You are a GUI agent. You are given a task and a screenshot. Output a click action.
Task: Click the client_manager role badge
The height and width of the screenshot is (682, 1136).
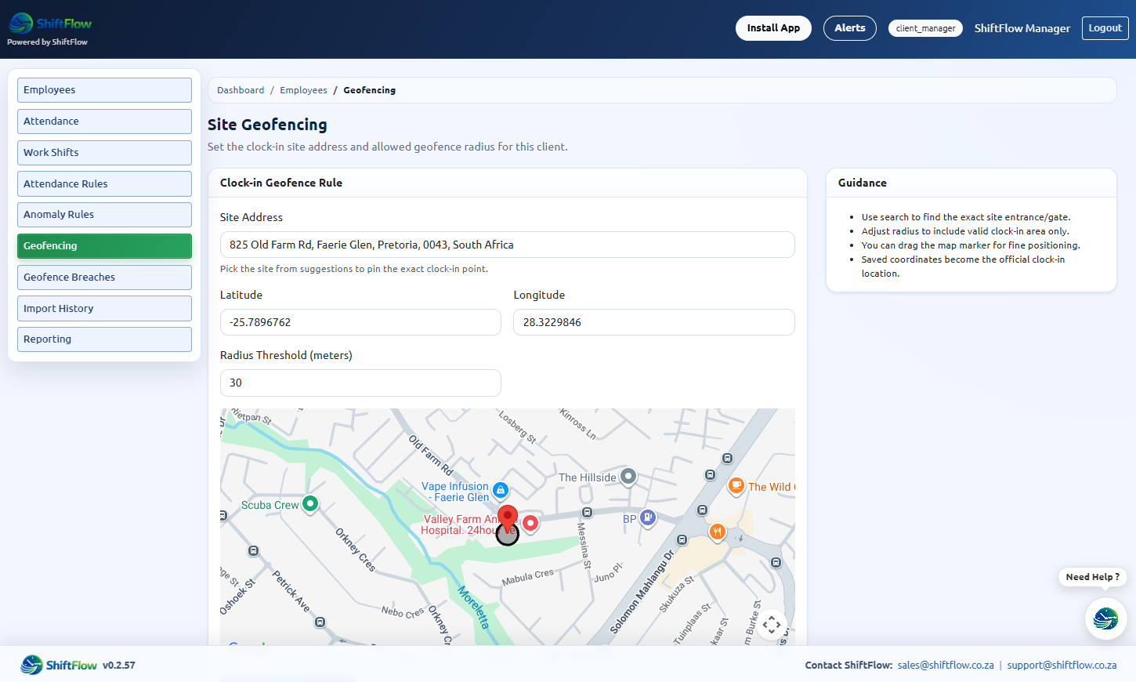(x=925, y=28)
